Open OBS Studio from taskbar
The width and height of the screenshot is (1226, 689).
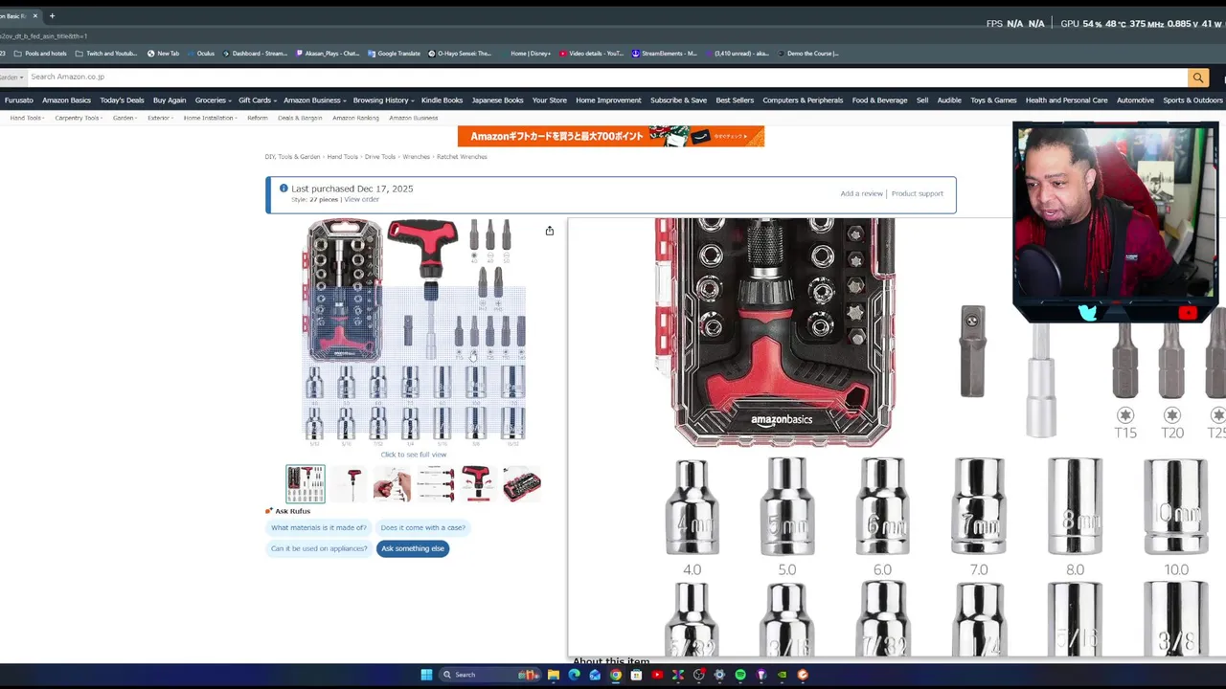pyautogui.click(x=699, y=675)
